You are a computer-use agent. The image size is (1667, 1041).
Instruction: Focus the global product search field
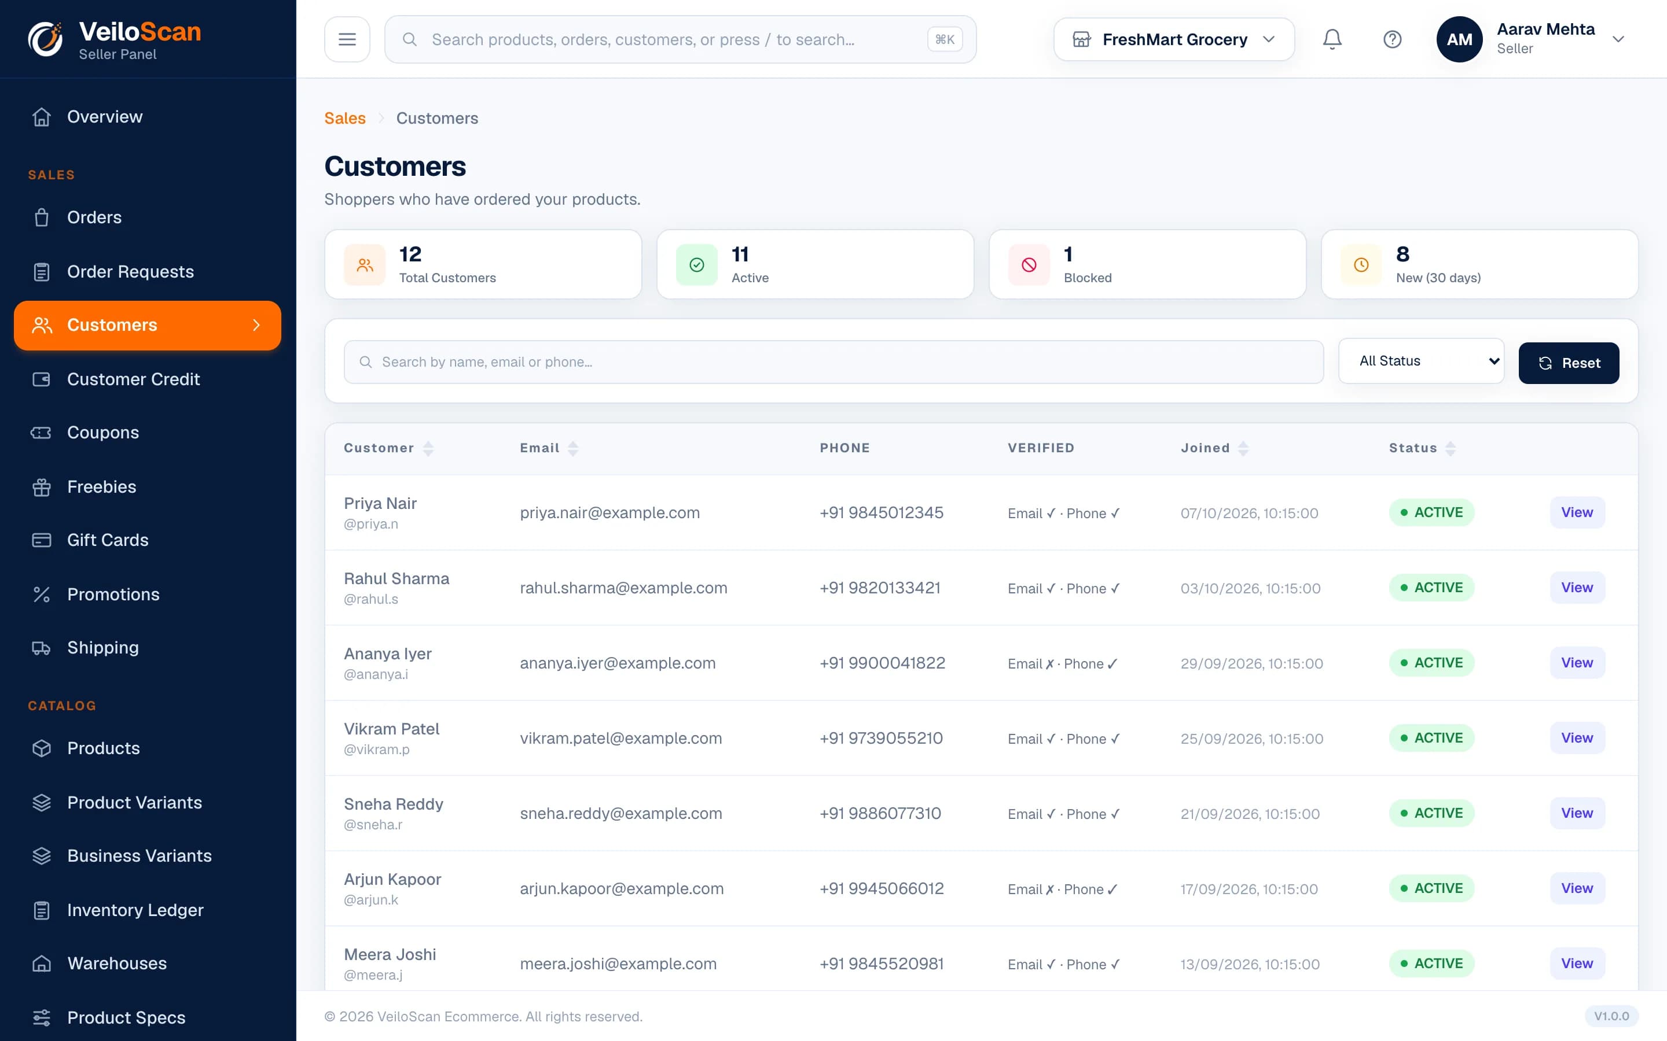coord(680,39)
